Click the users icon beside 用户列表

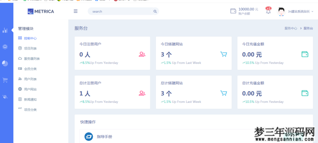click(x=20, y=79)
